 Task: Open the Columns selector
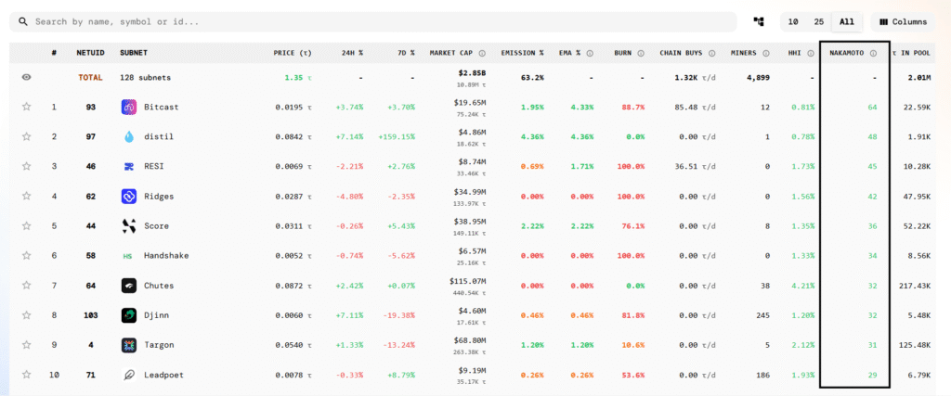click(903, 21)
